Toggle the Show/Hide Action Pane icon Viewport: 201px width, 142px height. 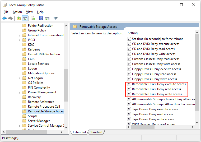[47, 18]
